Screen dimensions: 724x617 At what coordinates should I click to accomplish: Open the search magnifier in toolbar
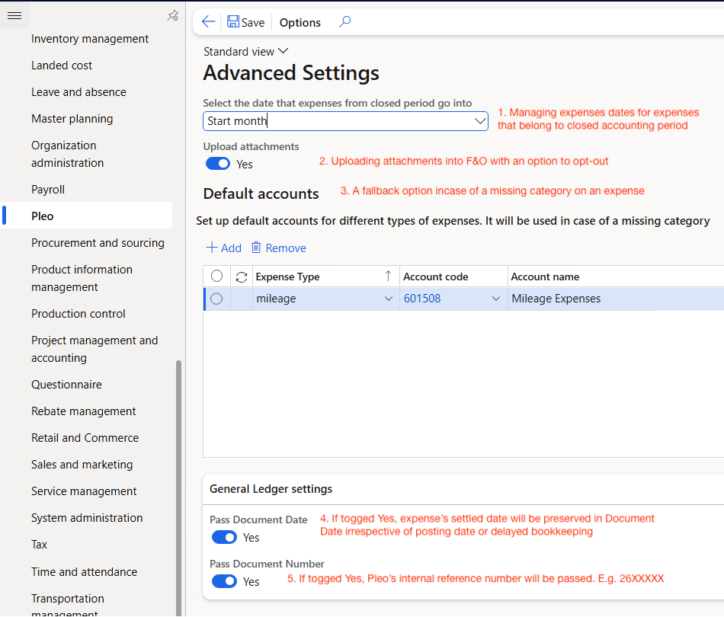(344, 22)
